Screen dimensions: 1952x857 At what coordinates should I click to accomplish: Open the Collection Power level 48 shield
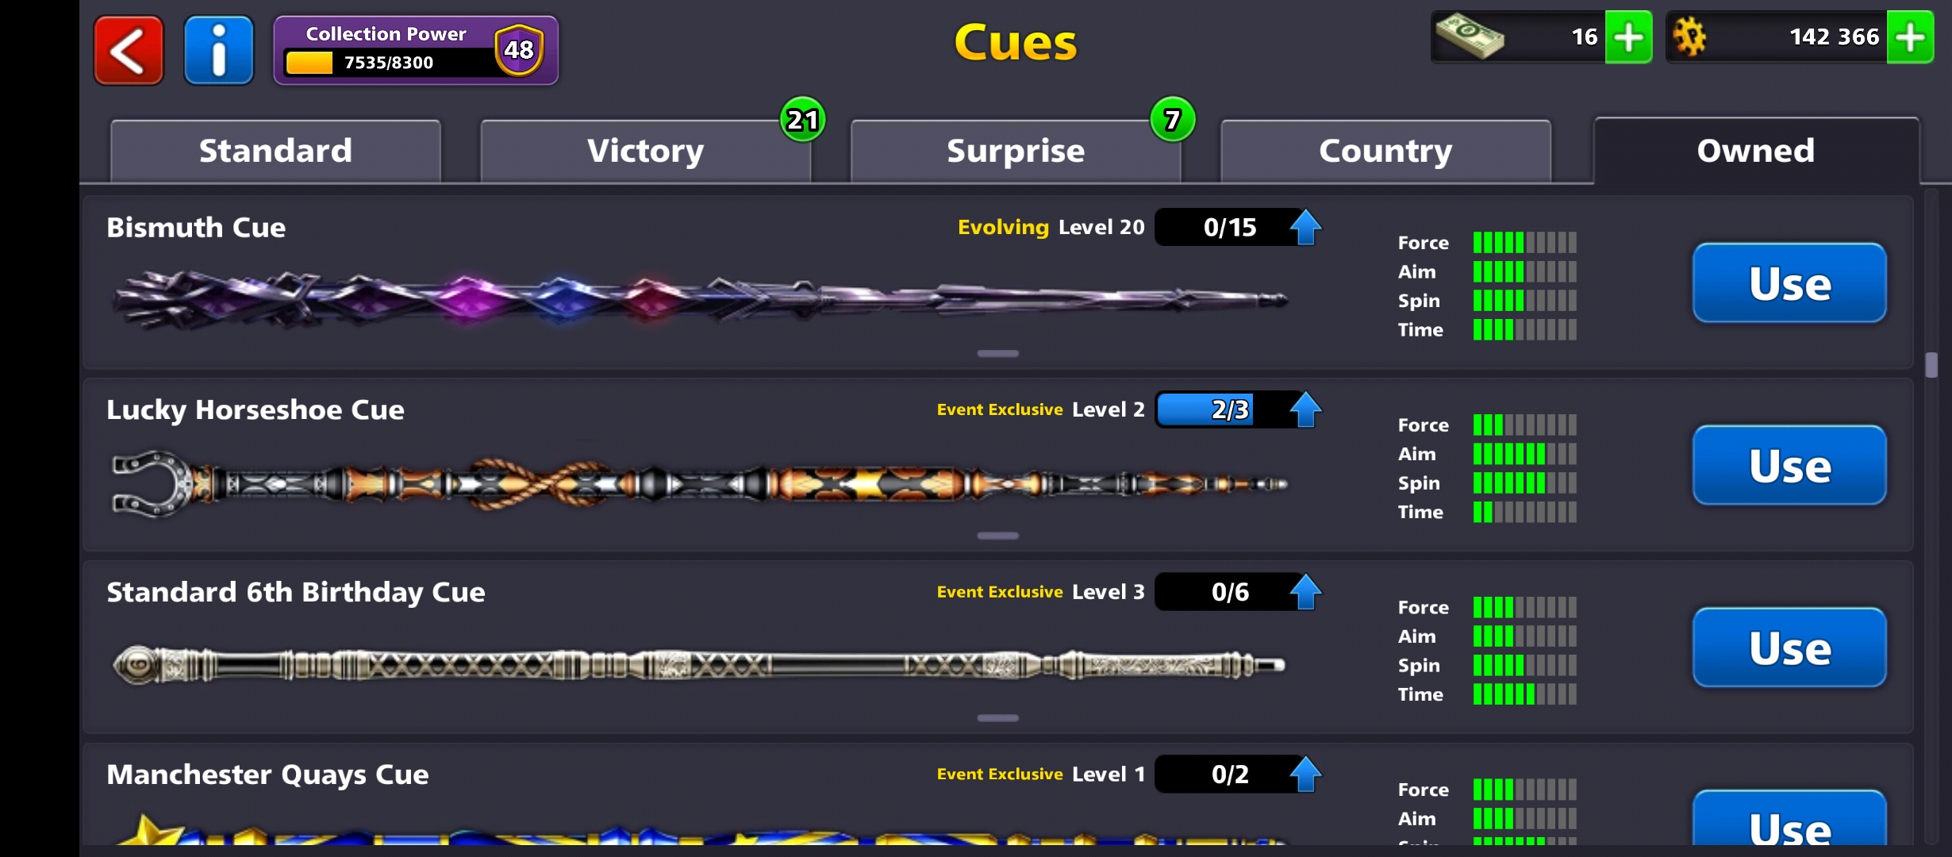(x=519, y=50)
